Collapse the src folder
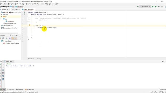This screenshot has height=93, width=166. point(2,19)
